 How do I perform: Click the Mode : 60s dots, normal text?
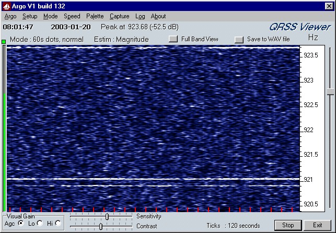coord(47,39)
